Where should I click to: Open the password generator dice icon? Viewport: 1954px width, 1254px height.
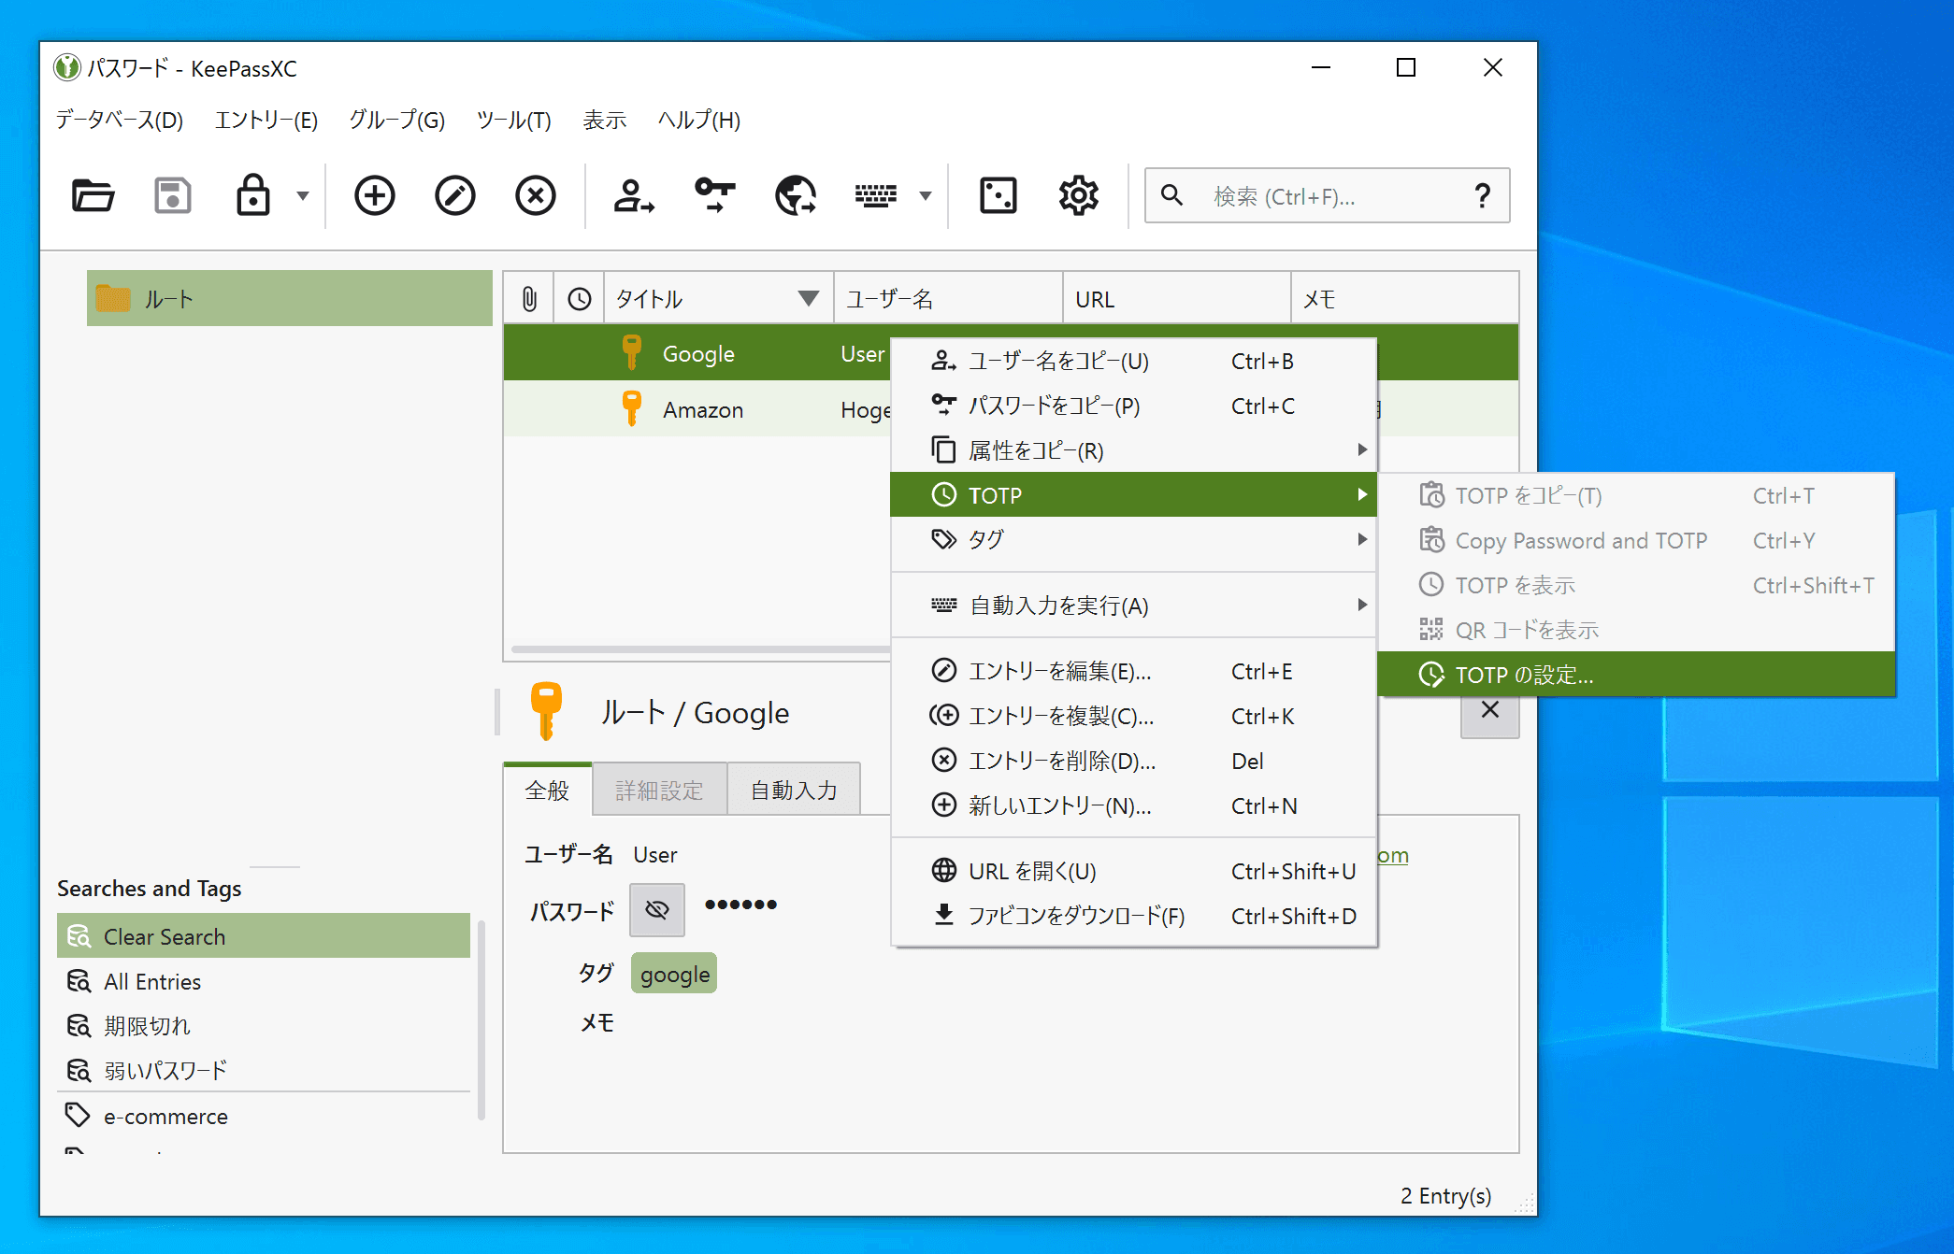tap(998, 196)
